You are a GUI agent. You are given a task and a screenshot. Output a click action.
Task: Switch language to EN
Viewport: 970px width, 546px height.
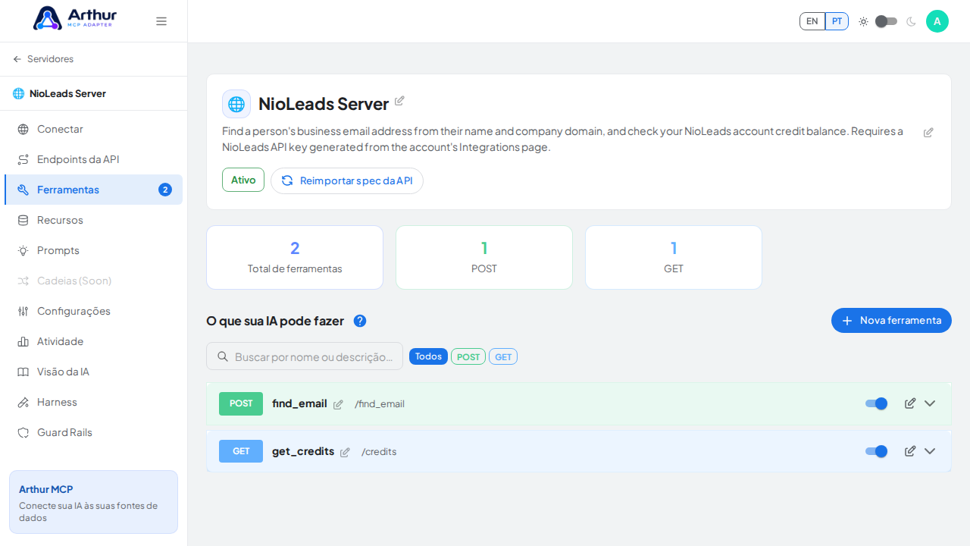pos(812,21)
